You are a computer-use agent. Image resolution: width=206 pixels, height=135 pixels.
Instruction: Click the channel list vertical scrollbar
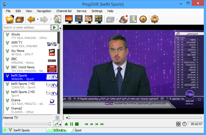59,73
